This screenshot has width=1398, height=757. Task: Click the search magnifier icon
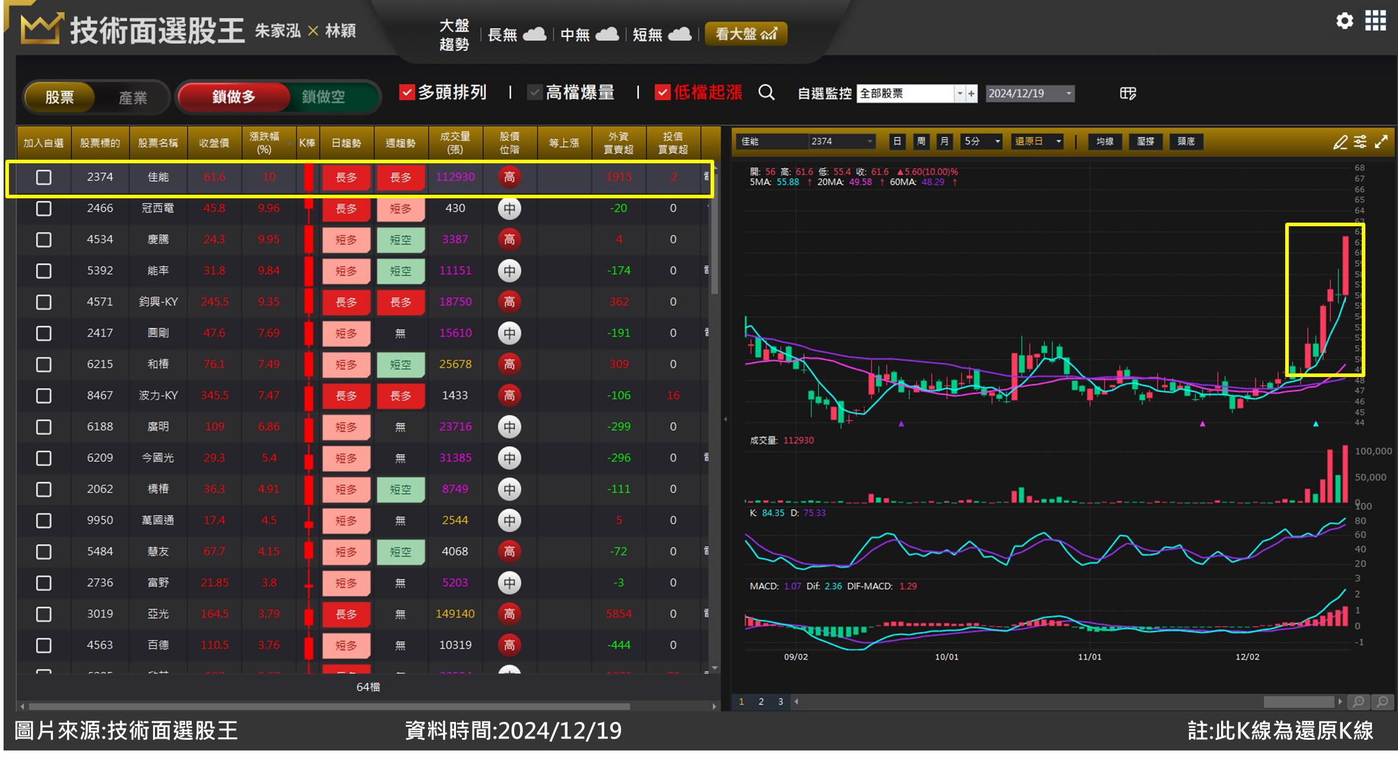766,93
